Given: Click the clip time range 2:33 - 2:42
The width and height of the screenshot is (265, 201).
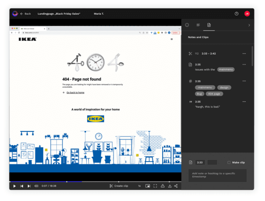Looking at the screenshot, I should [209, 53].
